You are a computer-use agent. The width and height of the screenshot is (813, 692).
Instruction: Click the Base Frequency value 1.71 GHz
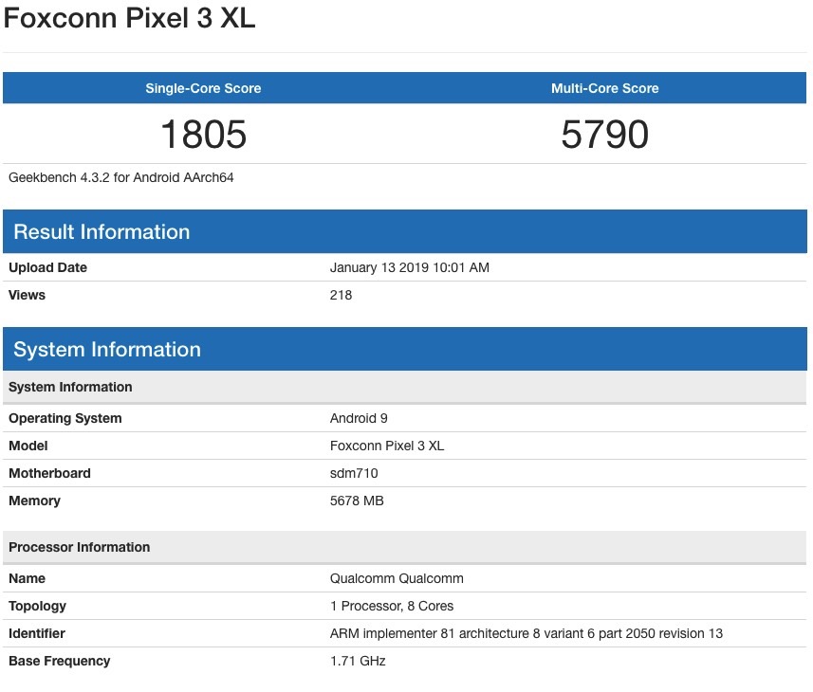(x=358, y=661)
